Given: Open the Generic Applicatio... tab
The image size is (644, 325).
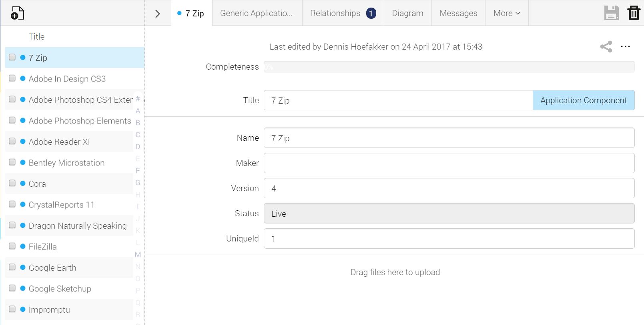Looking at the screenshot, I should (x=257, y=13).
